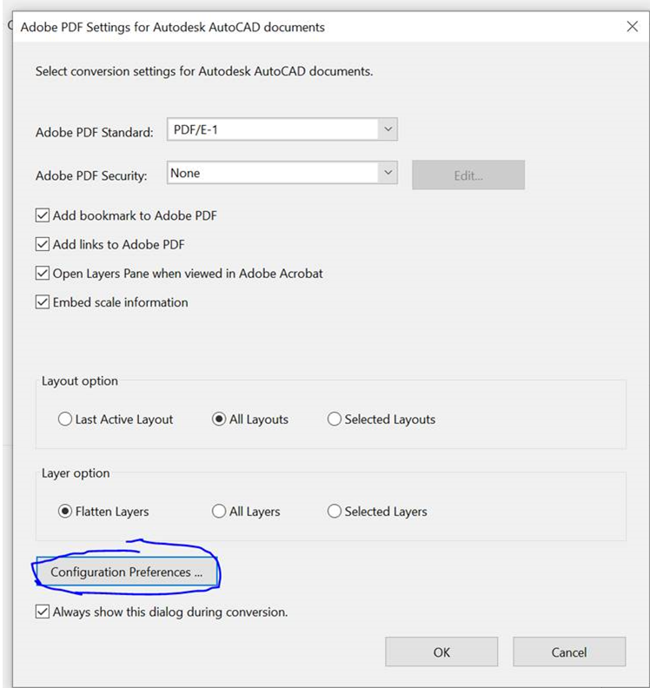Cancel the PDF settings dialog
Viewport: 650px width, 688px height.
tap(569, 652)
